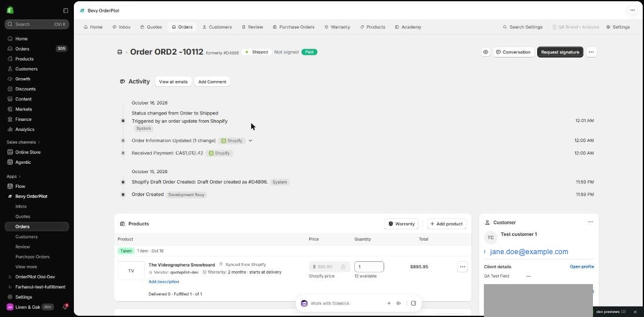Open the Conversation button
The height and width of the screenshot is (317, 644).
click(513, 52)
